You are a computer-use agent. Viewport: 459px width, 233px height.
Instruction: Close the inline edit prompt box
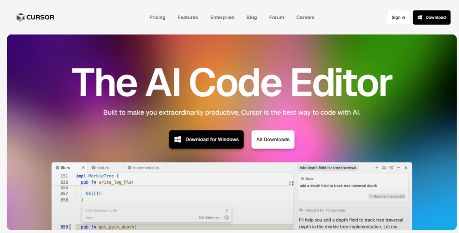[x=226, y=210]
